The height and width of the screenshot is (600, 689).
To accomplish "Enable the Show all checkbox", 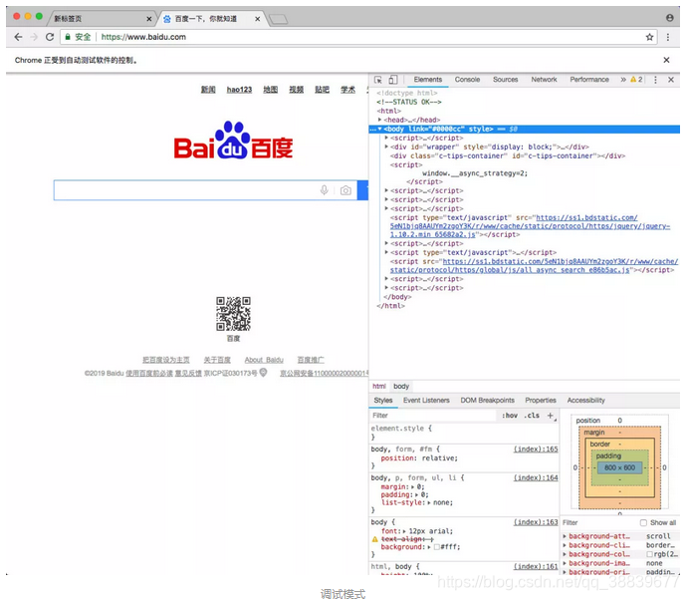I will (643, 522).
